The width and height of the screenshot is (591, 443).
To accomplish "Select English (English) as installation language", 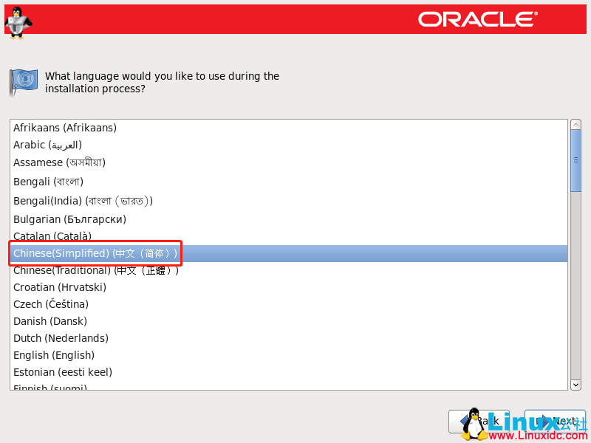I will click(52, 355).
